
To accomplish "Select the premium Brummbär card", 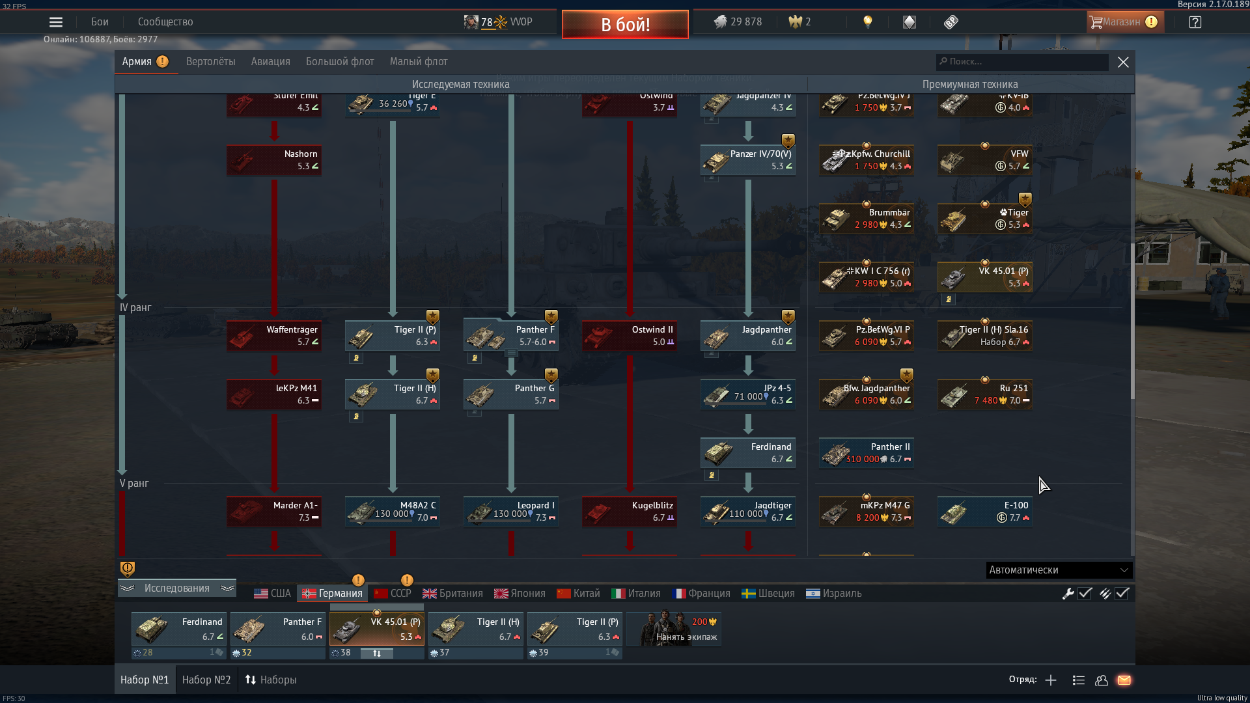I will [x=867, y=219].
